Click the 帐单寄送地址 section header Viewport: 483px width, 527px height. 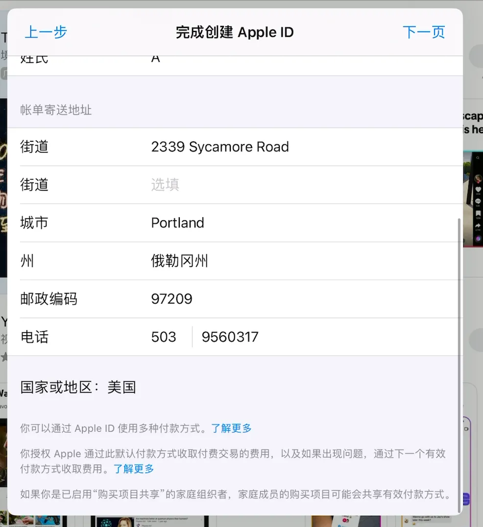pyautogui.click(x=56, y=110)
